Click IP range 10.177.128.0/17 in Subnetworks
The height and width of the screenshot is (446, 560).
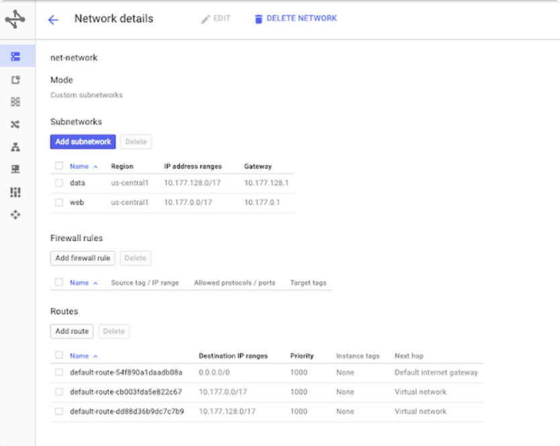click(x=193, y=183)
